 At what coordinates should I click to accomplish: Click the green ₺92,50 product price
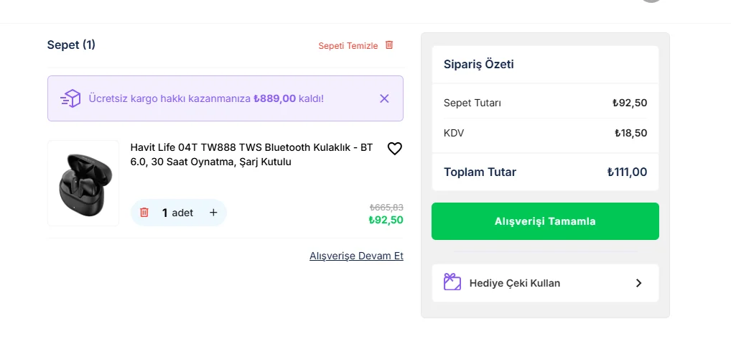click(386, 220)
